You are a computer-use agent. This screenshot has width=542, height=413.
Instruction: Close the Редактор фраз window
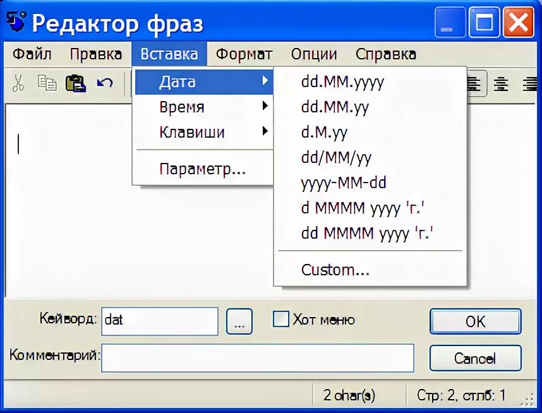tap(518, 23)
